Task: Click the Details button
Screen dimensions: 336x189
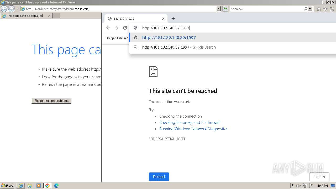Action: pos(319,177)
